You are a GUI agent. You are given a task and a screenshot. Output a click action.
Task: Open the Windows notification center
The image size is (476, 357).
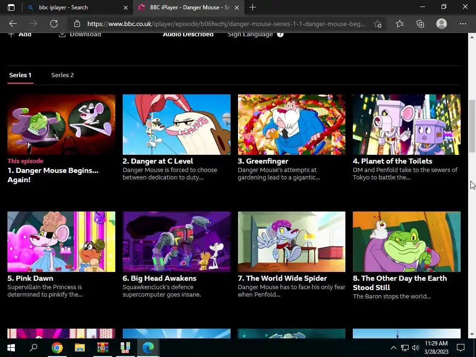pos(461,348)
